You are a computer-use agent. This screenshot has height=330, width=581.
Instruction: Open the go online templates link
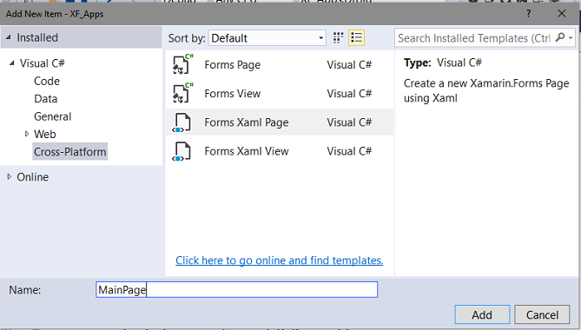280,261
